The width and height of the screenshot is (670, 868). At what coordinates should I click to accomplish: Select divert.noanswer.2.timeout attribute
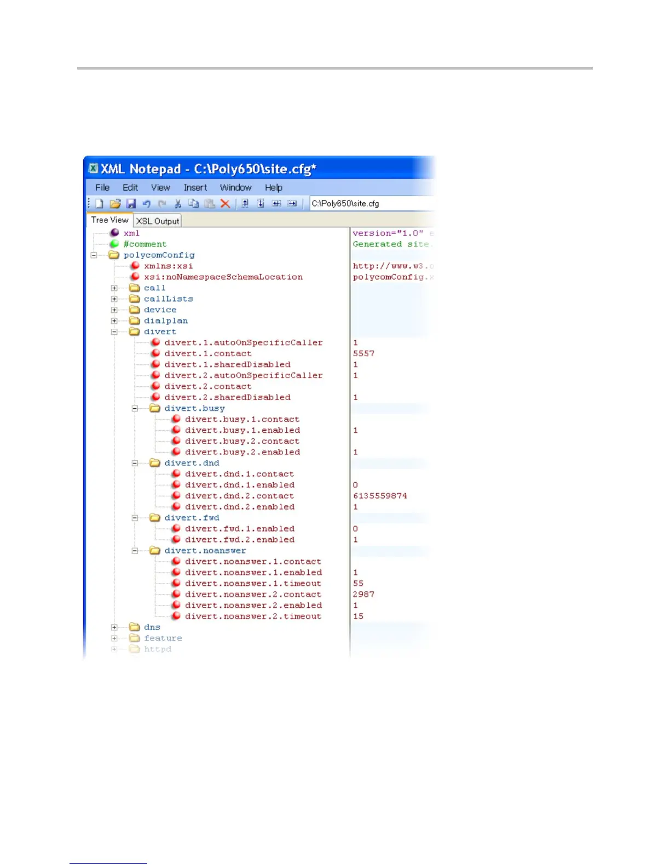click(253, 616)
